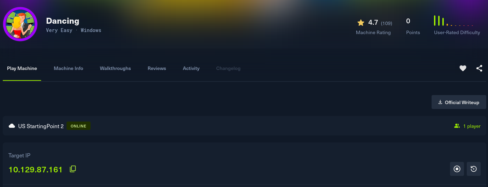Screen dimensions: 488x187
Task: Click the cloud icon beside US StartingPoint 2
Action: pyautogui.click(x=12, y=126)
